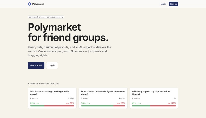The width and height of the screenshot is (206, 118).
Task: Click the 2d 14h time remaining
Action: tap(71, 98)
